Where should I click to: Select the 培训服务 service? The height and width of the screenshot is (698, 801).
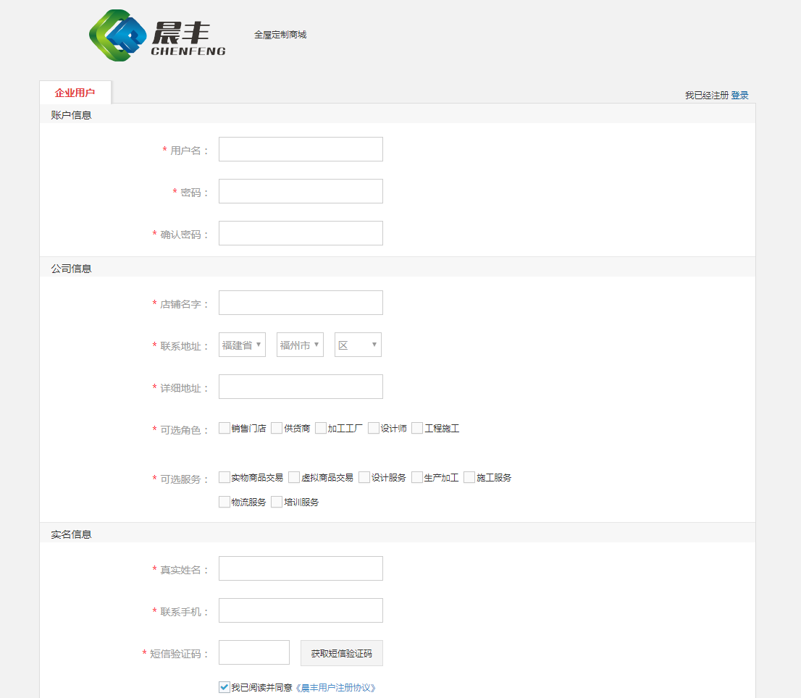tap(276, 501)
